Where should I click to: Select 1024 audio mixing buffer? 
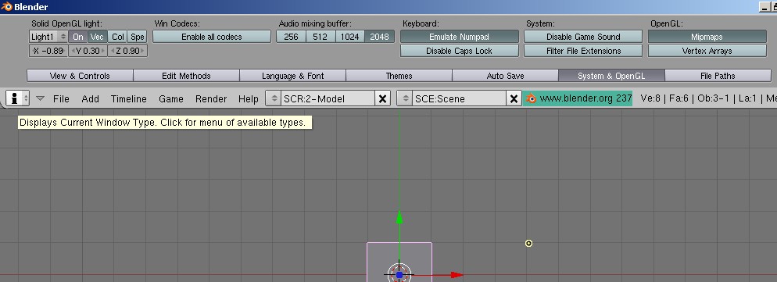pyautogui.click(x=350, y=37)
